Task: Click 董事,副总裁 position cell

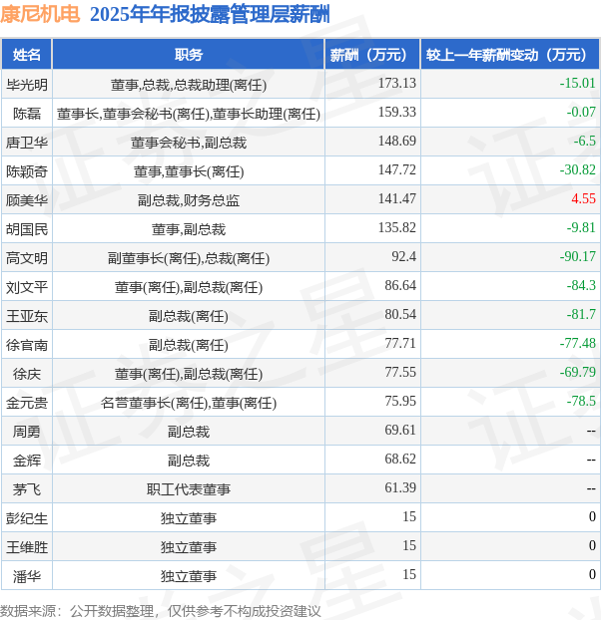Action: click(x=189, y=229)
